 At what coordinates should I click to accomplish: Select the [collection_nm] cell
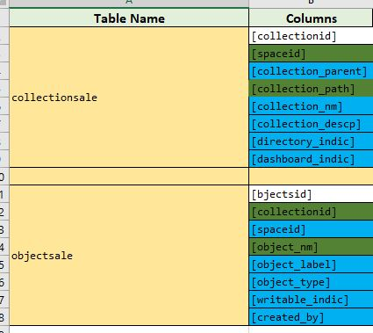311,106
